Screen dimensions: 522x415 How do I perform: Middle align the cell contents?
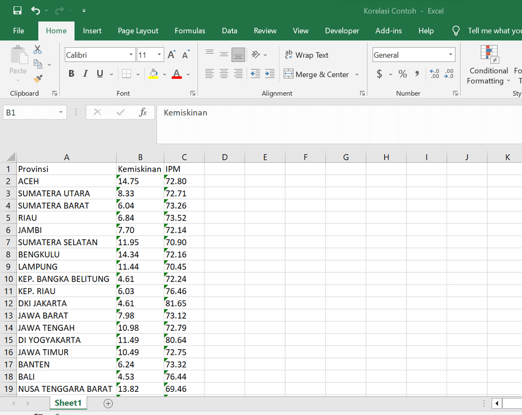click(224, 54)
